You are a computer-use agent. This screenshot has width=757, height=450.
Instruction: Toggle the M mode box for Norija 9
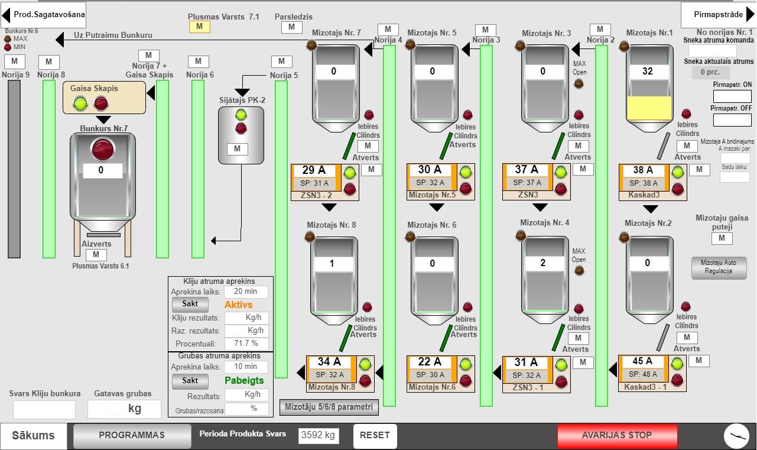coord(14,61)
